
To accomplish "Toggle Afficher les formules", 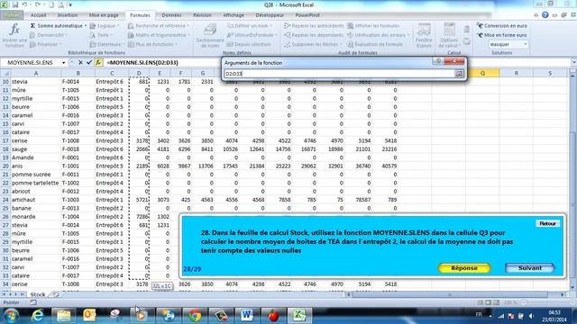I will tap(373, 26).
